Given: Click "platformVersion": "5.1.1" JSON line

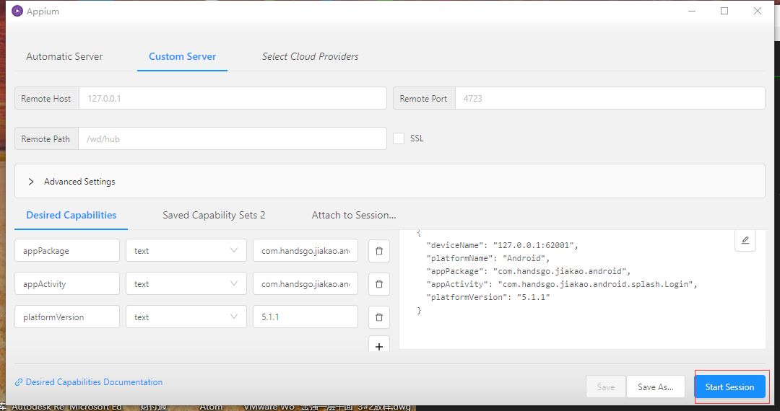Looking at the screenshot, I should coord(488,297).
